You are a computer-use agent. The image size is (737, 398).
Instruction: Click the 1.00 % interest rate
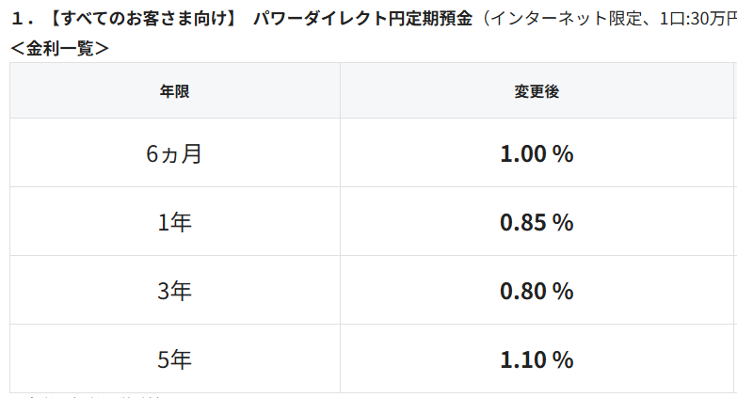tap(537, 153)
